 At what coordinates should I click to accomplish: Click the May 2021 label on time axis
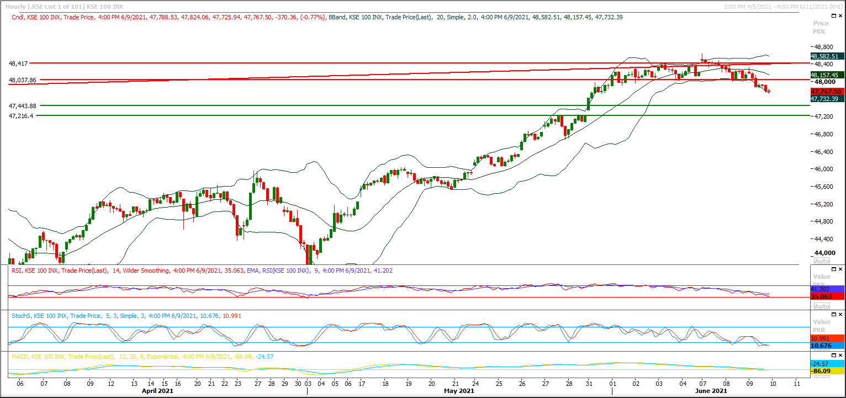[459, 391]
